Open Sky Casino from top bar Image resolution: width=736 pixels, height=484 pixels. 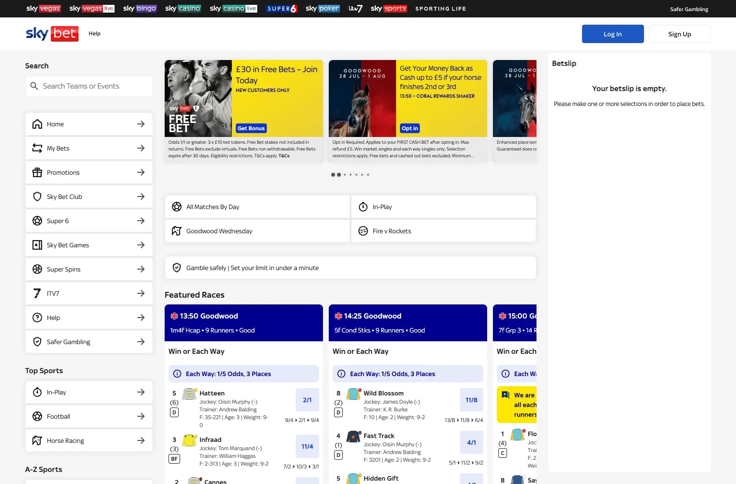[x=183, y=8]
